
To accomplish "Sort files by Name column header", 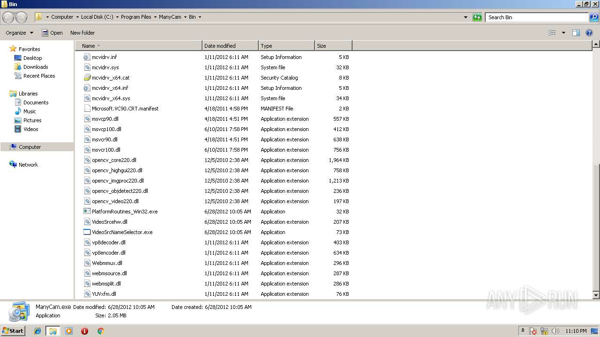I will [139, 46].
